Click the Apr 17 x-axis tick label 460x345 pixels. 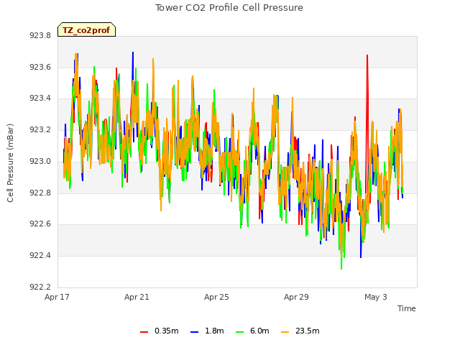click(57, 297)
